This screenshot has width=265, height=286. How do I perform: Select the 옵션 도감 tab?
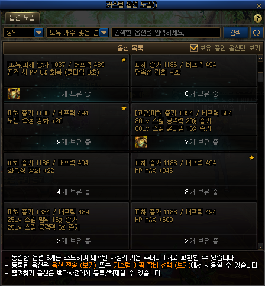point(22,18)
